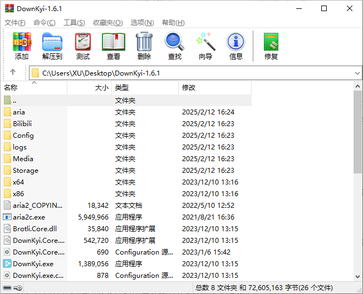Open the 向导 (Wizard) wand icon

click(205, 42)
